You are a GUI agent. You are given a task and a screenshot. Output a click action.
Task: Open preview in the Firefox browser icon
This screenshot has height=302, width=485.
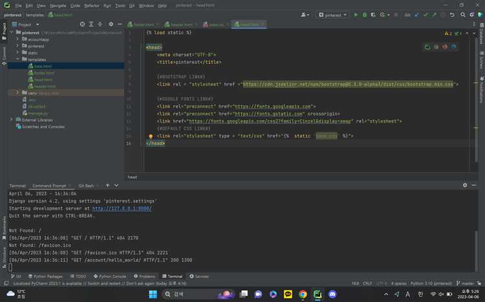pyautogui.click(x=445, y=47)
